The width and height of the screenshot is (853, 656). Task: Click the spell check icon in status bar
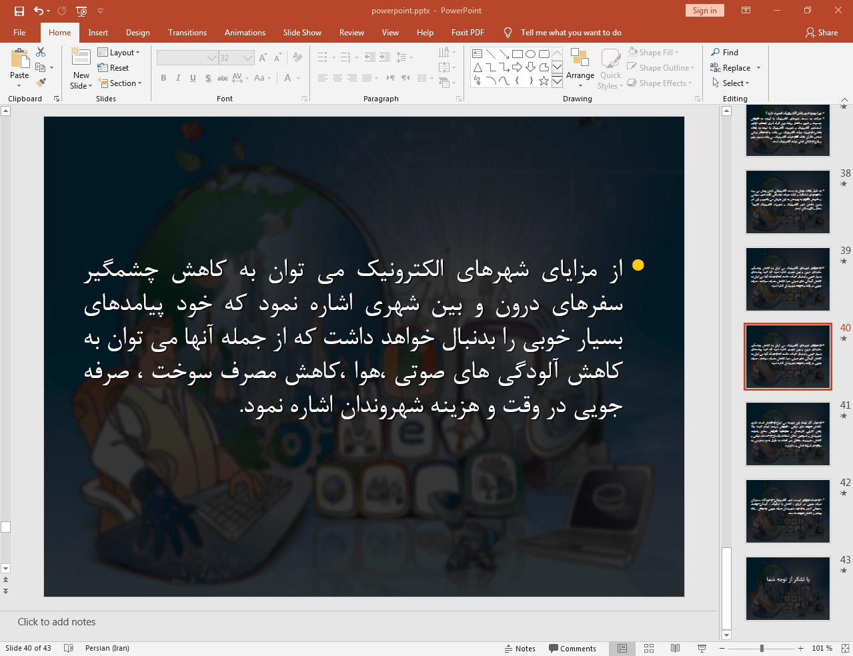[x=68, y=648]
